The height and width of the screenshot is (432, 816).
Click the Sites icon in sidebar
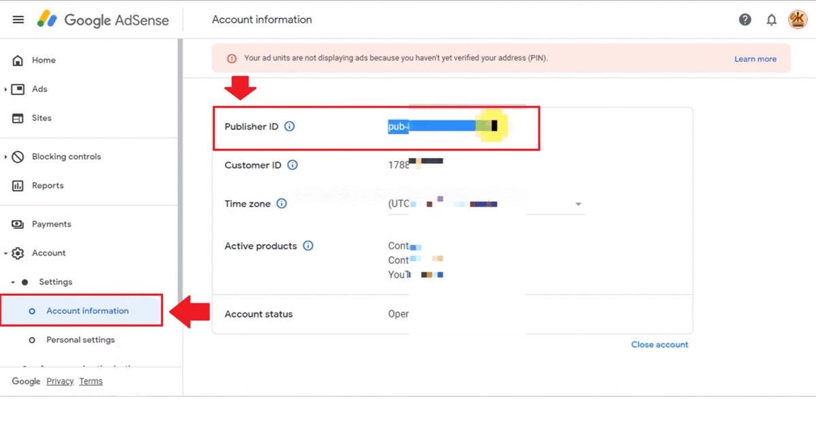[x=18, y=118]
